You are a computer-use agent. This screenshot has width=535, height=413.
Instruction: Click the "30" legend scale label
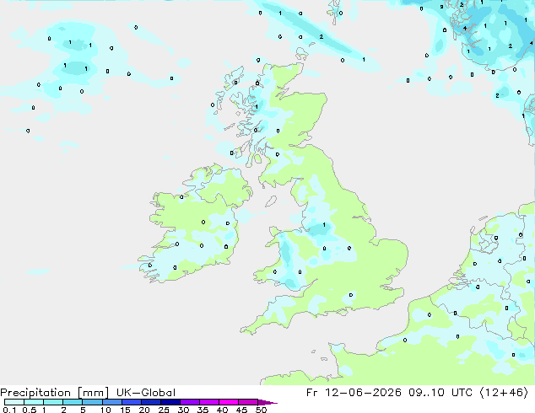pyautogui.click(x=183, y=410)
